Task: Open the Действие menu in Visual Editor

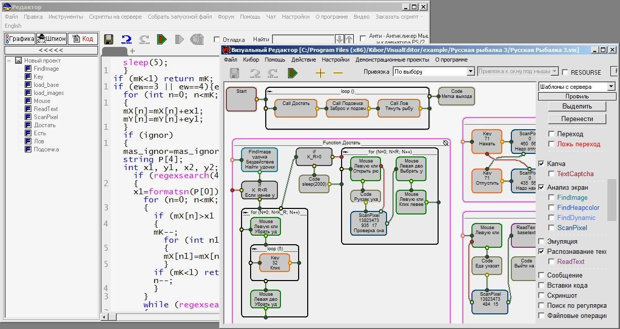Action: pyautogui.click(x=304, y=60)
